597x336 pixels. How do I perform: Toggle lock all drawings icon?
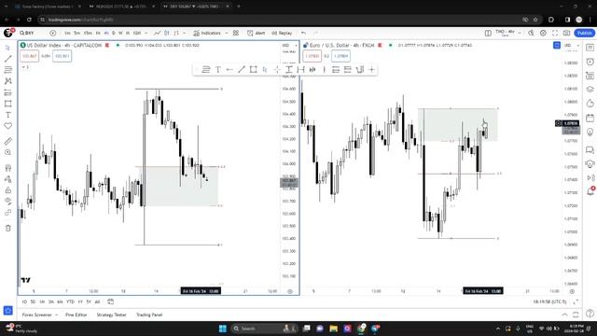pos(8,190)
